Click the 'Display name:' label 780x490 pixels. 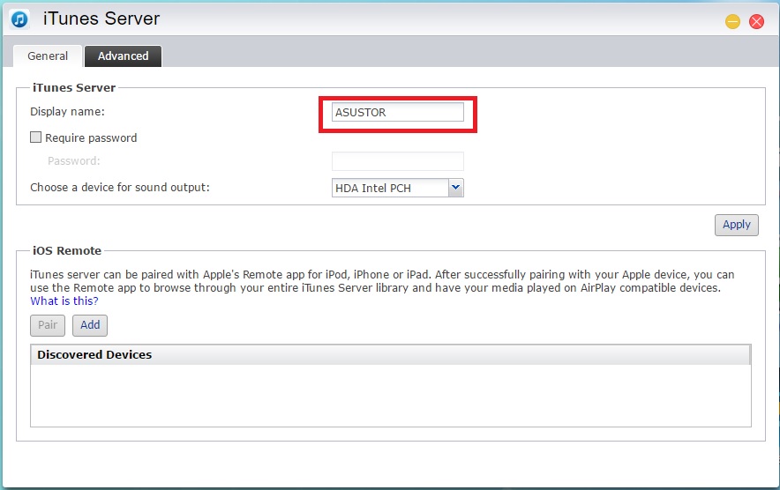pyautogui.click(x=68, y=112)
